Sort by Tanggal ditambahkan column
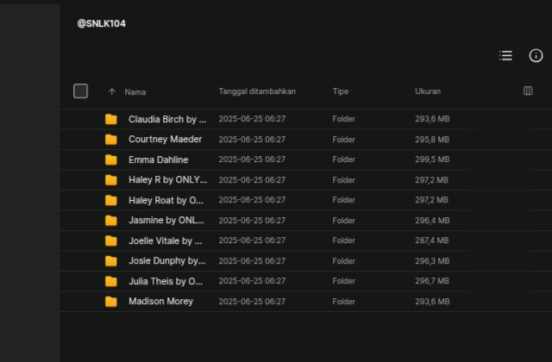552x362 pixels. (257, 91)
